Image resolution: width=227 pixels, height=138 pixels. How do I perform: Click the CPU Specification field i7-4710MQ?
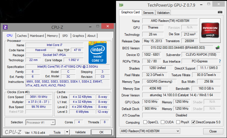(x=68, y=67)
